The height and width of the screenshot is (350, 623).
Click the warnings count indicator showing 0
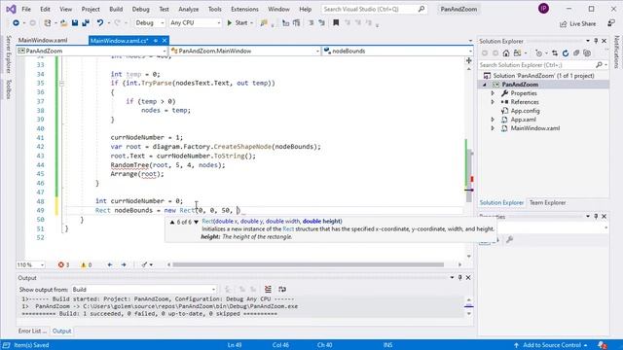(87, 264)
